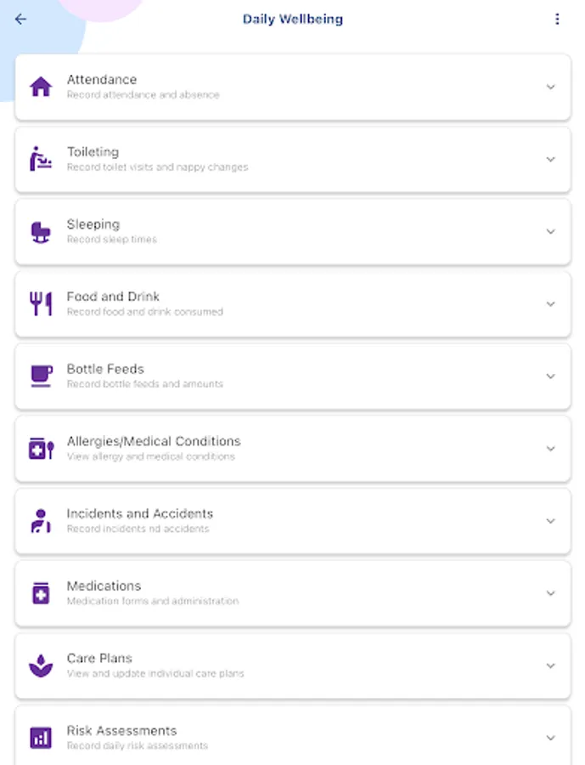Open the Food and Drink entry
The width and height of the screenshot is (585, 765).
click(113, 297)
